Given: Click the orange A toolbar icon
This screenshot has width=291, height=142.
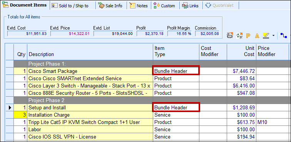Looking at the screenshot, I should (257, 35).
